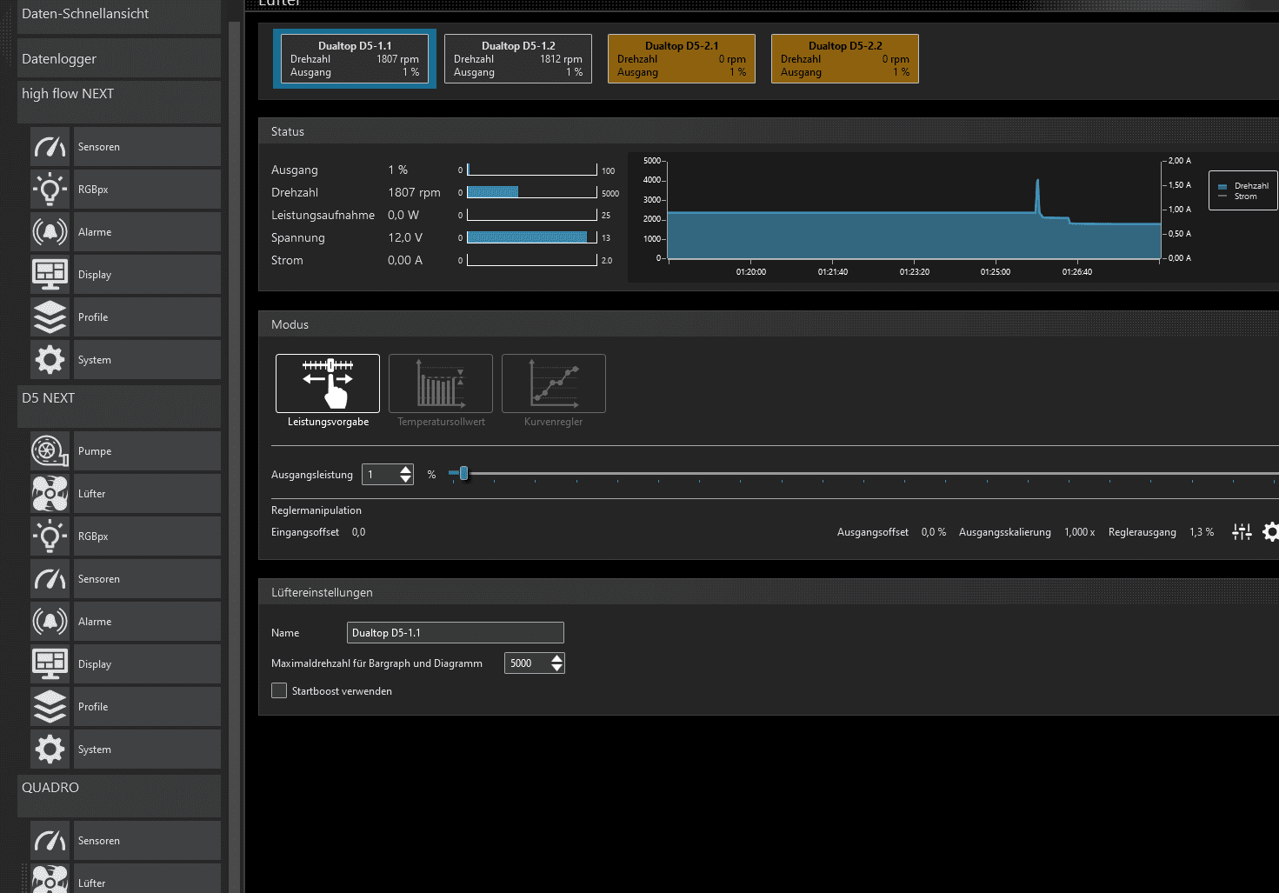Collapse QUADRO device header

pyautogui.click(x=119, y=795)
